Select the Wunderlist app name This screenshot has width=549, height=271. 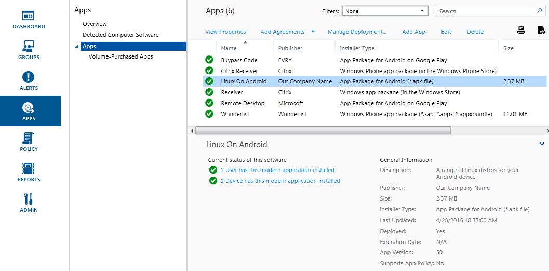coord(235,114)
